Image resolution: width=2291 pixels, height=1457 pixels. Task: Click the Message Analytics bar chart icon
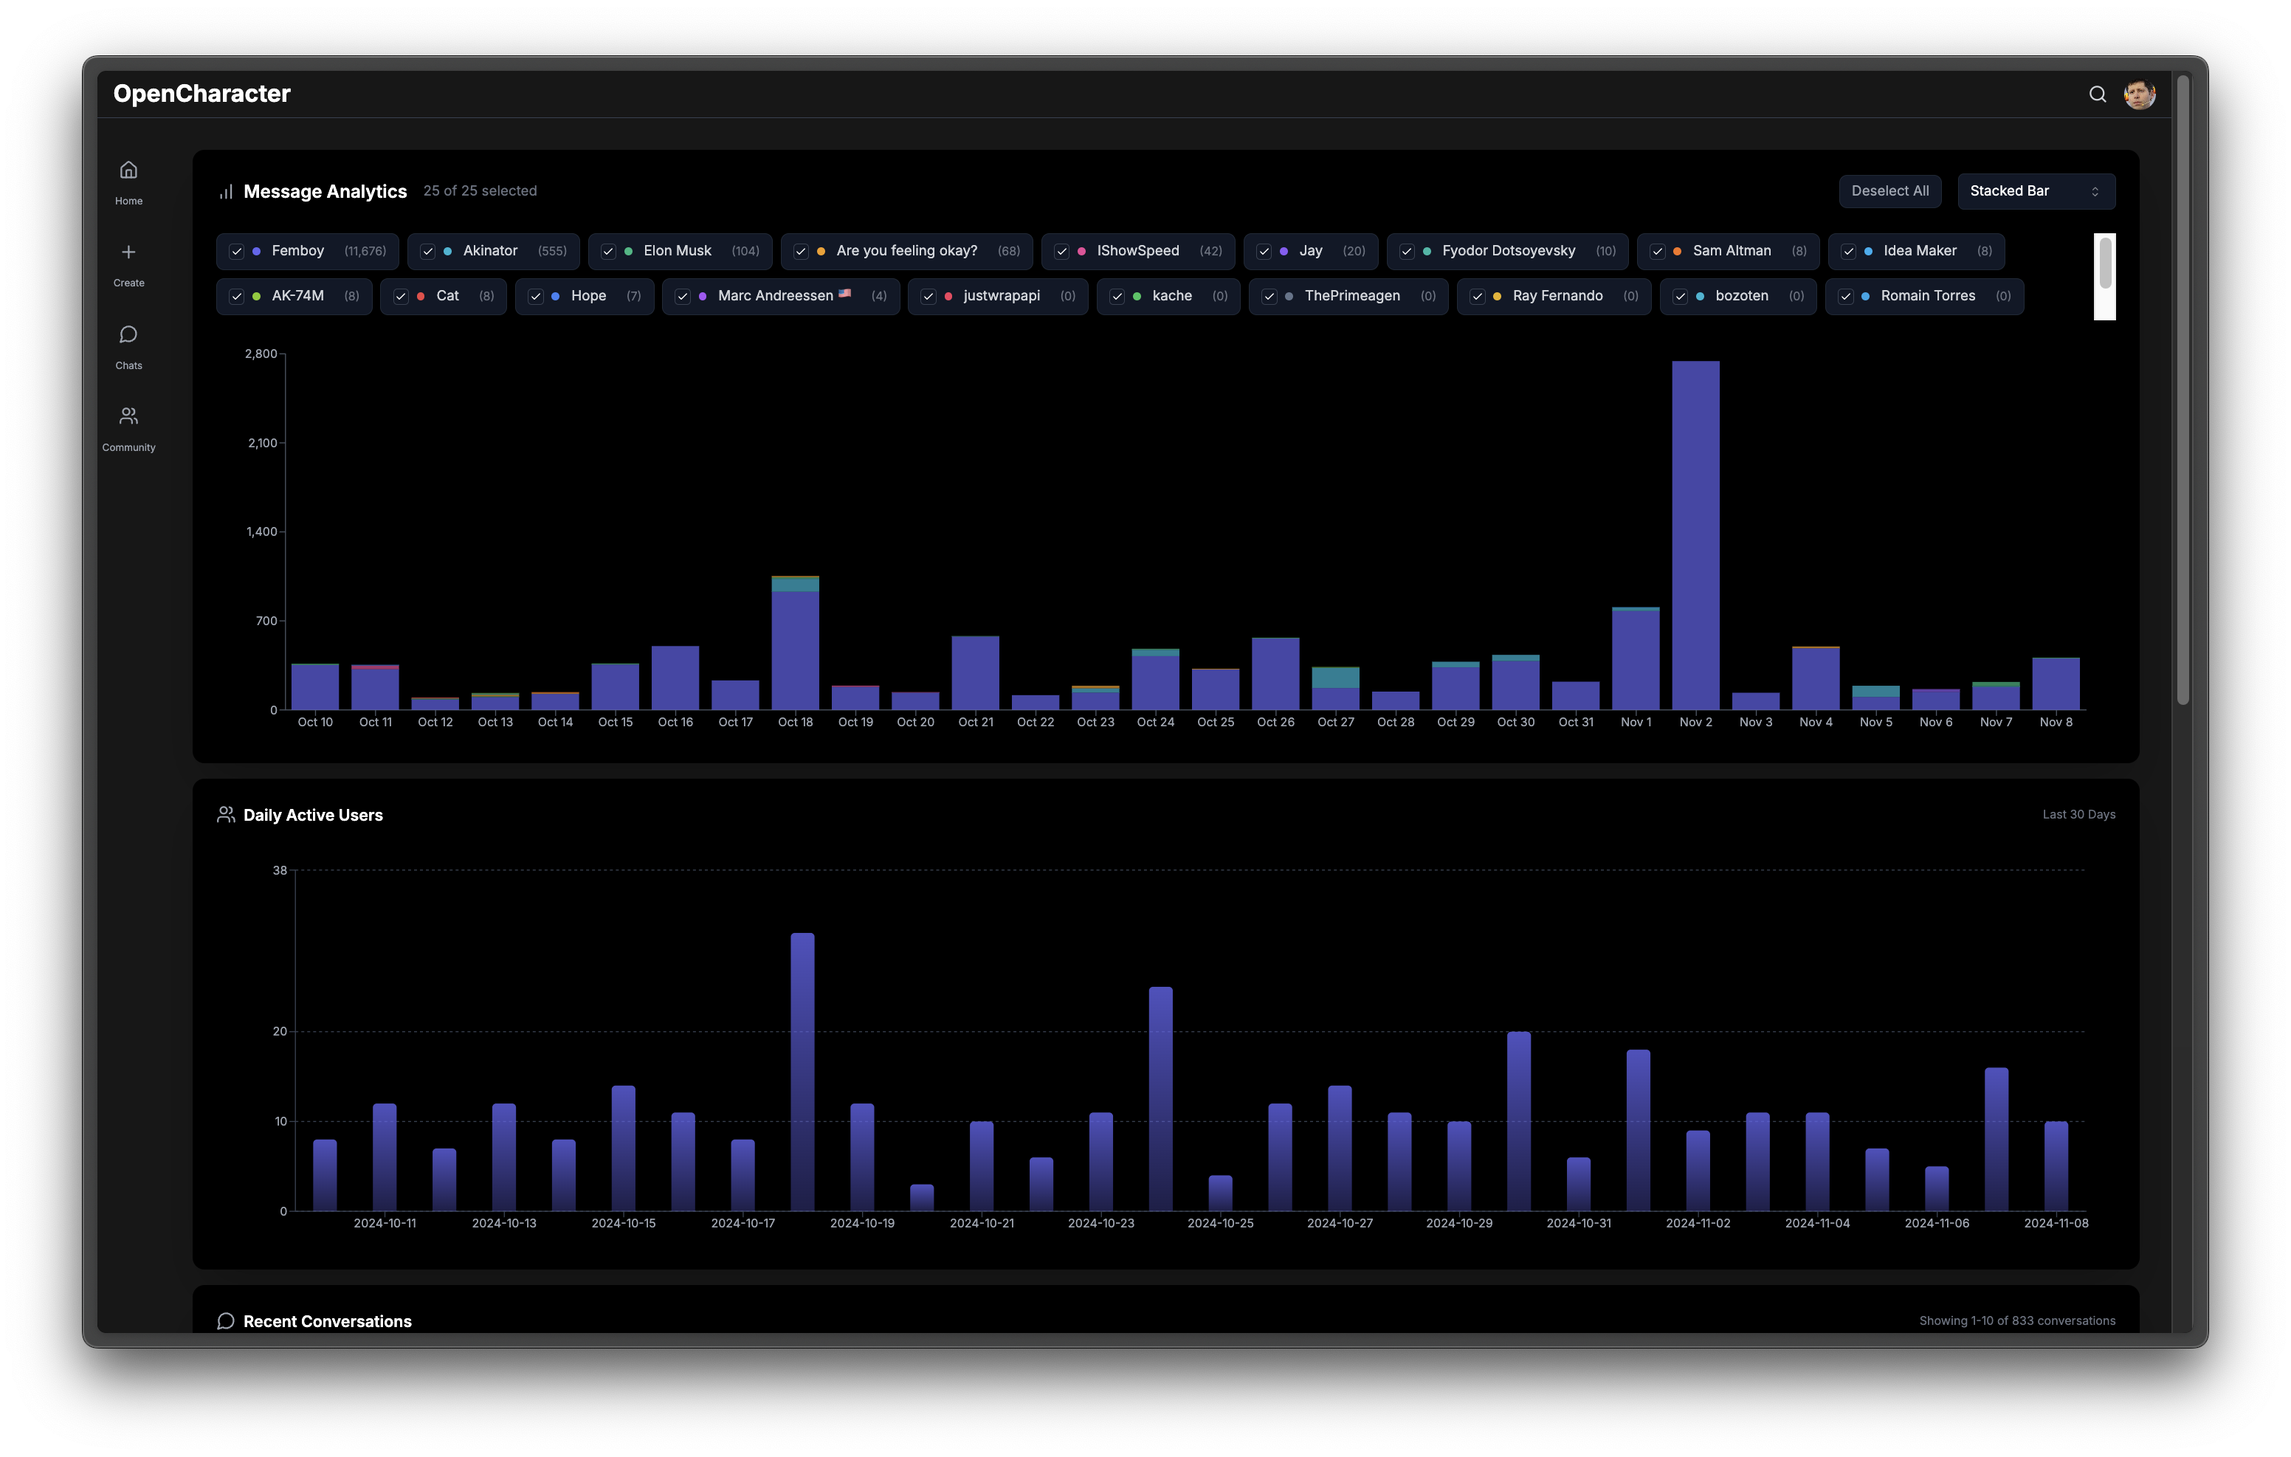click(x=226, y=192)
